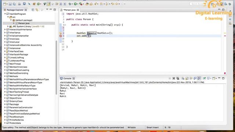
Task: Go to Next Annotation icon
Action: coord(101,4)
